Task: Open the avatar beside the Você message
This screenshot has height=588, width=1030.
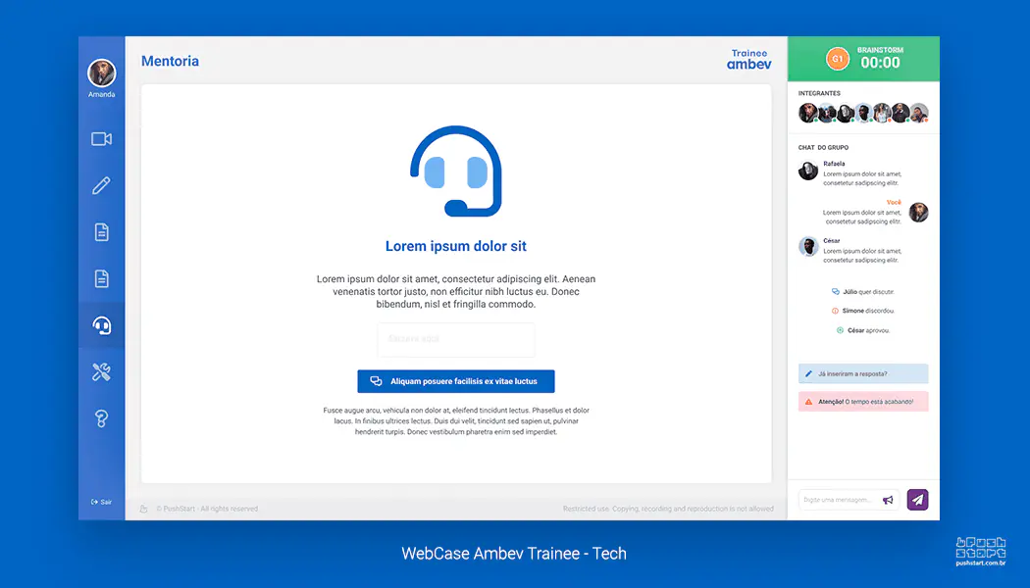Action: [919, 212]
